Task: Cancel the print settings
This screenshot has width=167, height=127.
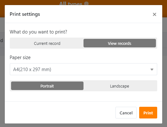Action: [x=126, y=113]
